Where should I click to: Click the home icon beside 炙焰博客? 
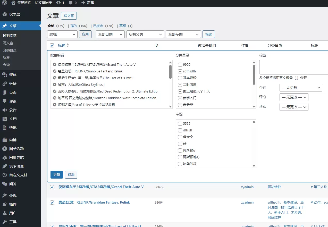point(13,3)
